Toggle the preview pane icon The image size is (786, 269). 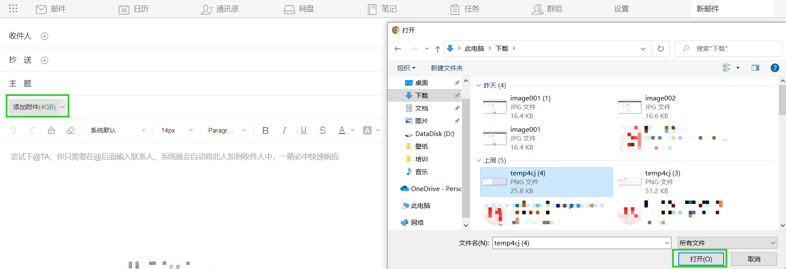tap(755, 68)
